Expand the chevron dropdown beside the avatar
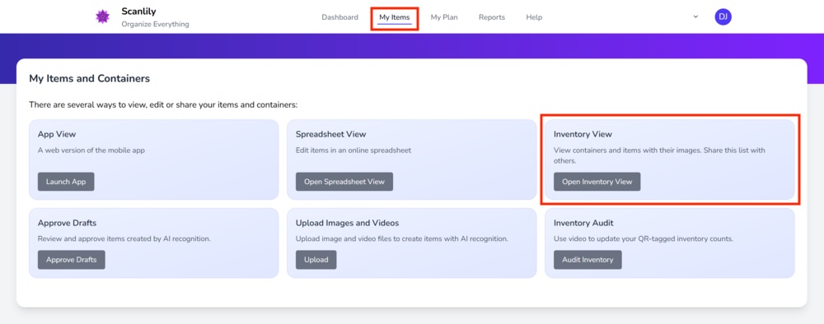The height and width of the screenshot is (324, 824). coord(695,16)
